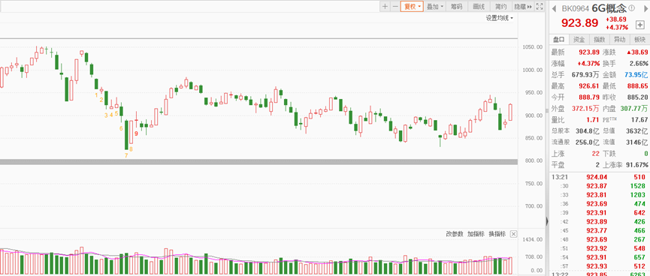
Task: Click the +4.37% change under the title
Action: (x=617, y=27)
